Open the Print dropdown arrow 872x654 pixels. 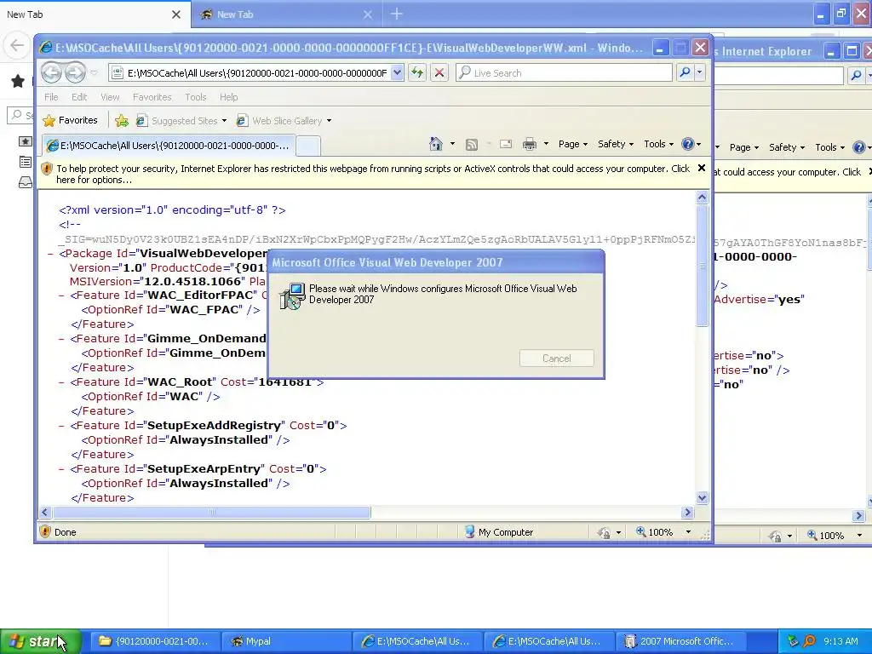(x=546, y=144)
